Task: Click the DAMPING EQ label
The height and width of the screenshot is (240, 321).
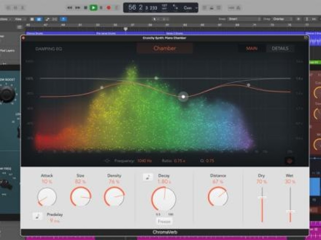Action: pos(49,49)
